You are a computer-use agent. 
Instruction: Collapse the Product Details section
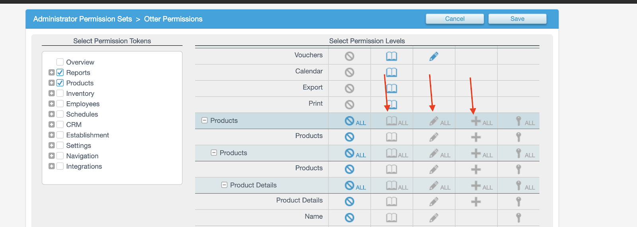(x=224, y=185)
